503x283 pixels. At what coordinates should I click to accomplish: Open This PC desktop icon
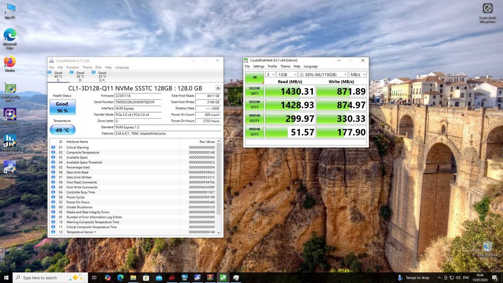(x=10, y=11)
